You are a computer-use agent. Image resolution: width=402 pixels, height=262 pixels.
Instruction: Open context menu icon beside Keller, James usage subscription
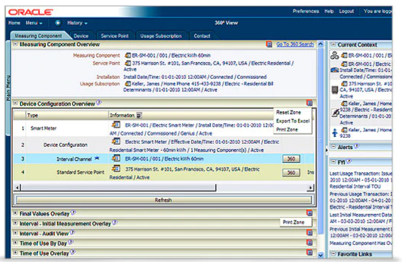pos(128,83)
